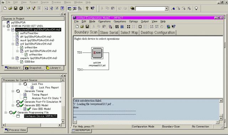This screenshot has width=228, height=135.
Task: Click the Save disk icon in iMPACT toolbar
Action: point(87,26)
